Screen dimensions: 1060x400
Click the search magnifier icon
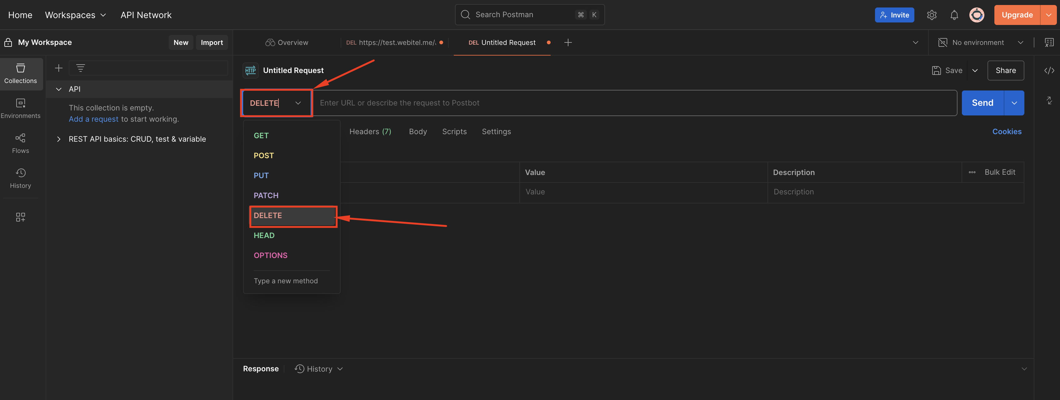465,15
